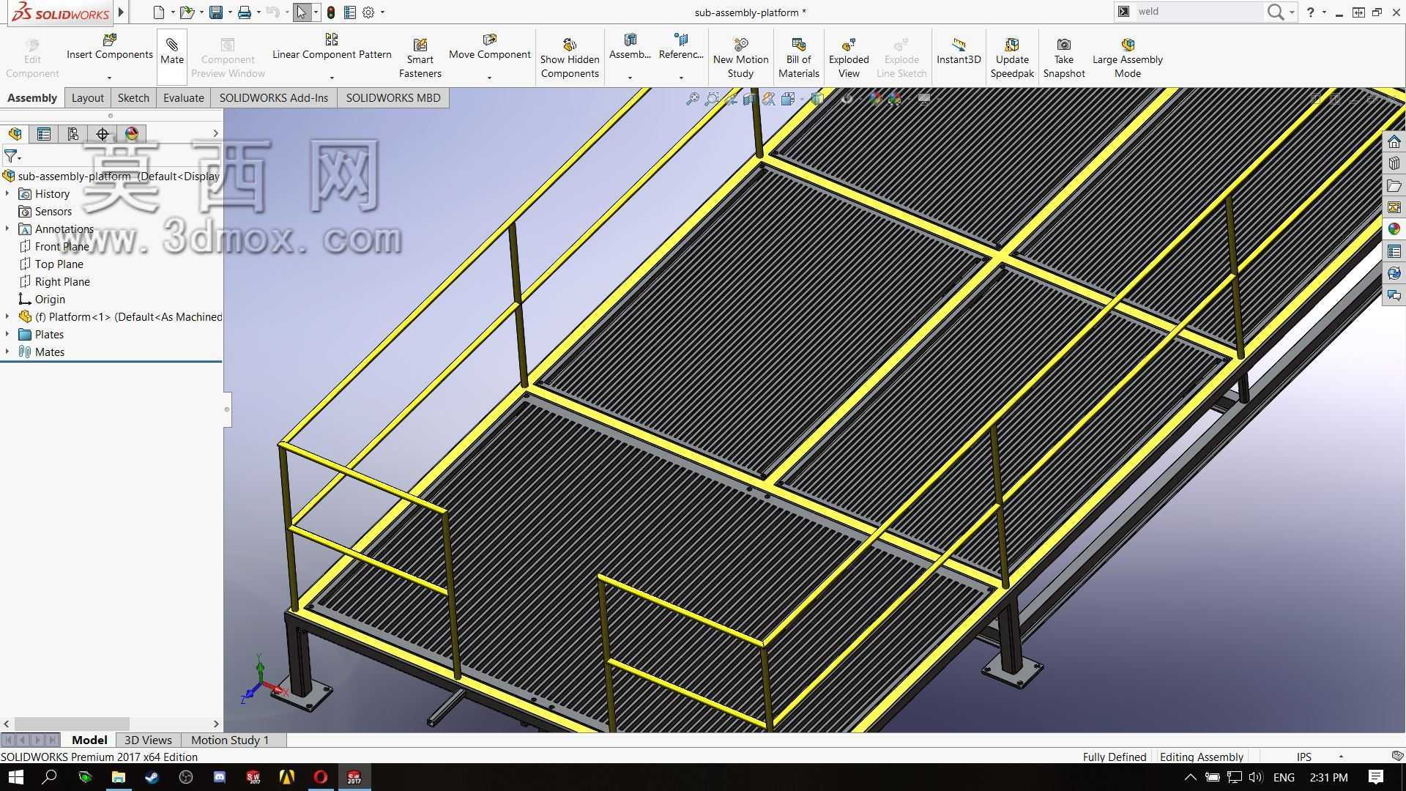
Task: Activate the Select arrow tool
Action: (x=301, y=12)
